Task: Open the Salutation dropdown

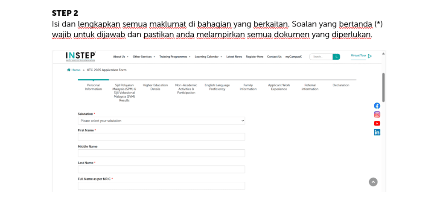Action: point(161,121)
